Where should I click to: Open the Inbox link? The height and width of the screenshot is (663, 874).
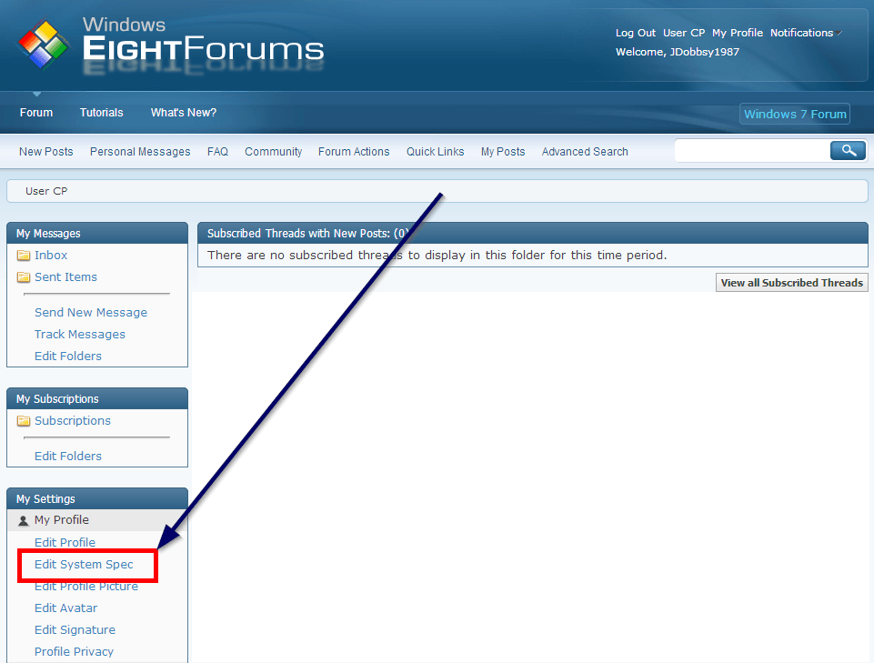click(x=51, y=256)
